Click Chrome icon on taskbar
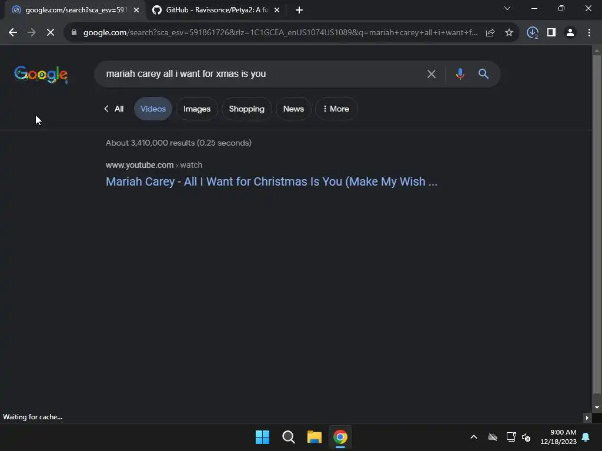Screen dimensions: 602x451 (340, 437)
